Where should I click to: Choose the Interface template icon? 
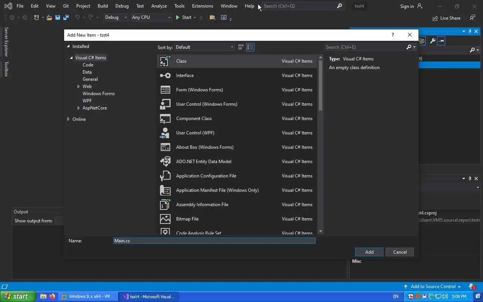[x=165, y=75]
